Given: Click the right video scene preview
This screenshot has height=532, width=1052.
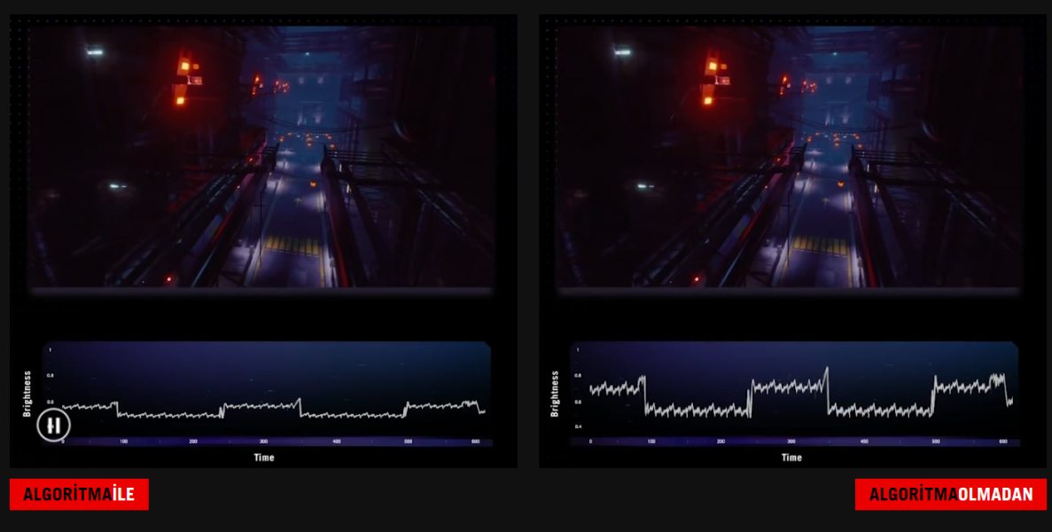Looking at the screenshot, I should click(790, 157).
